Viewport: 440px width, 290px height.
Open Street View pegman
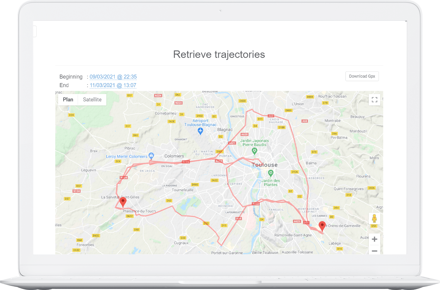pyautogui.click(x=374, y=219)
